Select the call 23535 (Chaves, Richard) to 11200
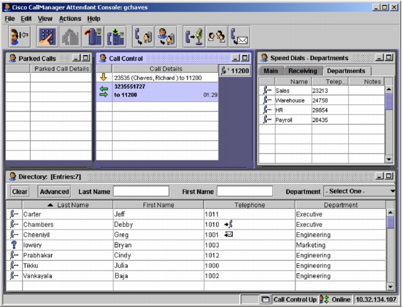The height and width of the screenshot is (308, 403). (x=158, y=77)
